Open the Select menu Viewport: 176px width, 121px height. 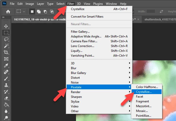click(x=60, y=4)
